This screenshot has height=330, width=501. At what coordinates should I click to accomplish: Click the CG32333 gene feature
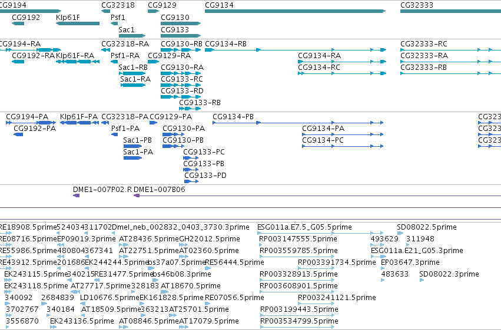450,11
